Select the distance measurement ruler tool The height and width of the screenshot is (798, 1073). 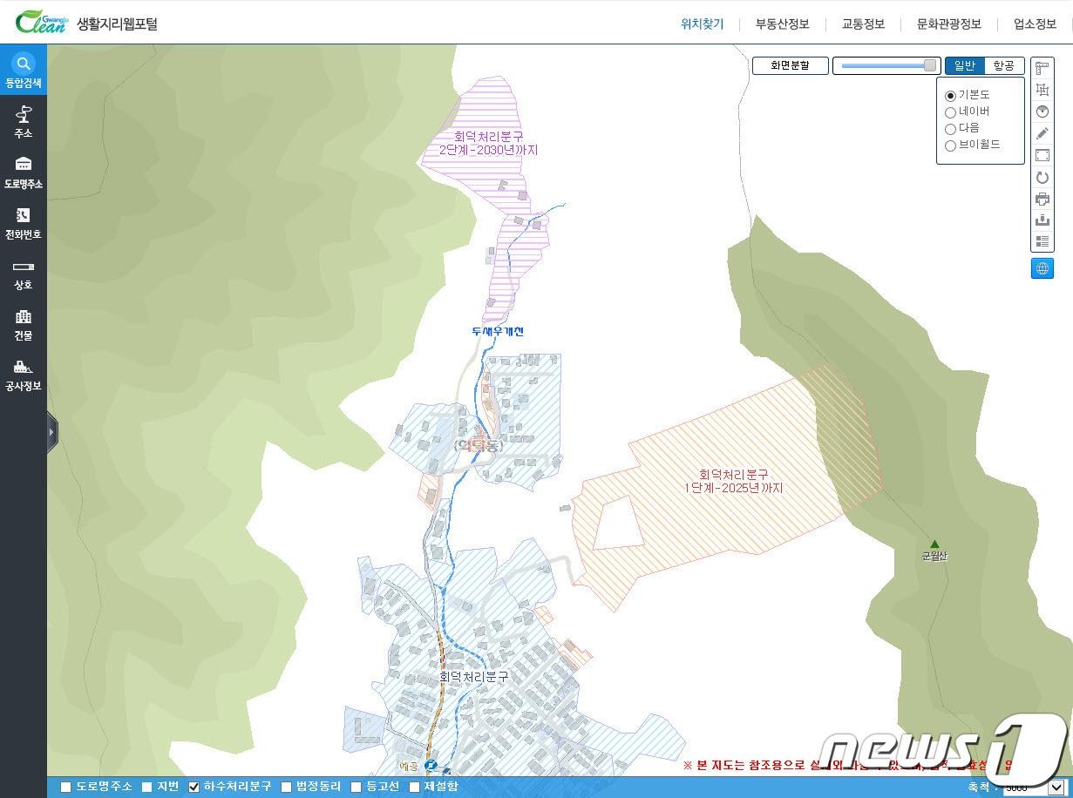pos(1042,69)
